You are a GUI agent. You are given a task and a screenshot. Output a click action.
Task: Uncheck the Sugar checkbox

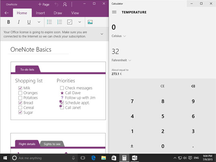20,112
